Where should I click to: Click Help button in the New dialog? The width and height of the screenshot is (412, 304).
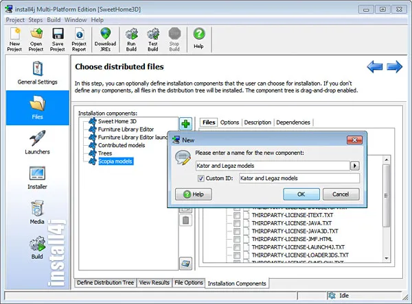pyautogui.click(x=194, y=194)
